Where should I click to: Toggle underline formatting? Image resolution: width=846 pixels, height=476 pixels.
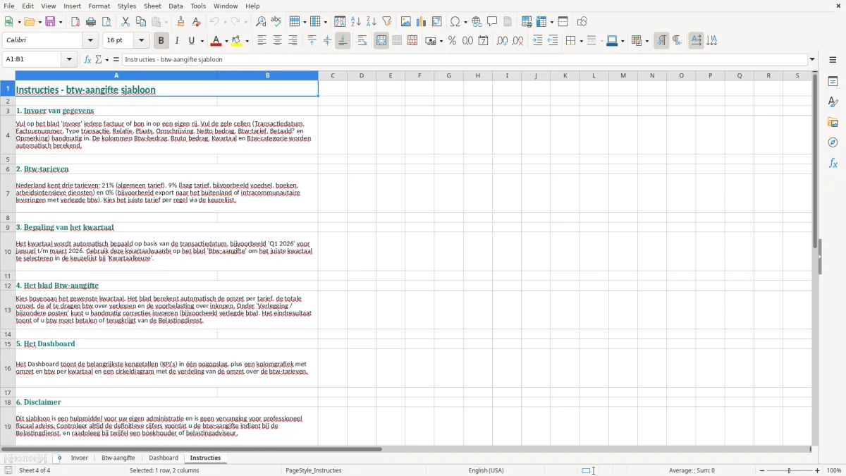(x=192, y=41)
